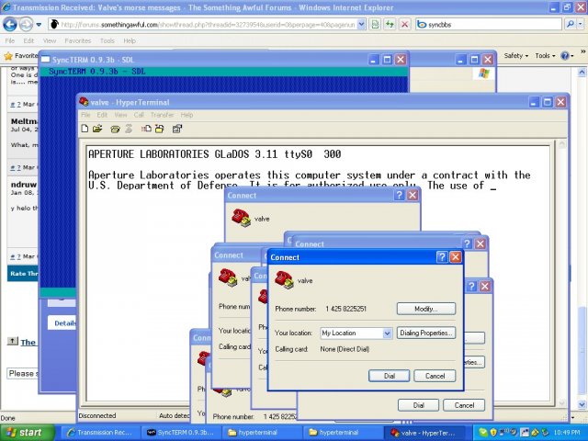
Task: Click the IE search box containing syncbbs
Action: pyautogui.click(x=467, y=23)
